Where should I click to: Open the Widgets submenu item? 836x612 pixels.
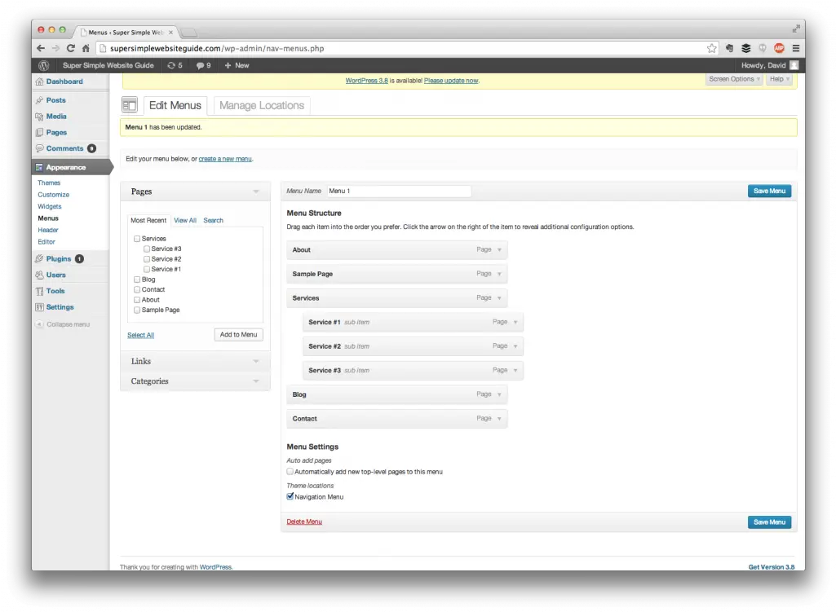(50, 206)
